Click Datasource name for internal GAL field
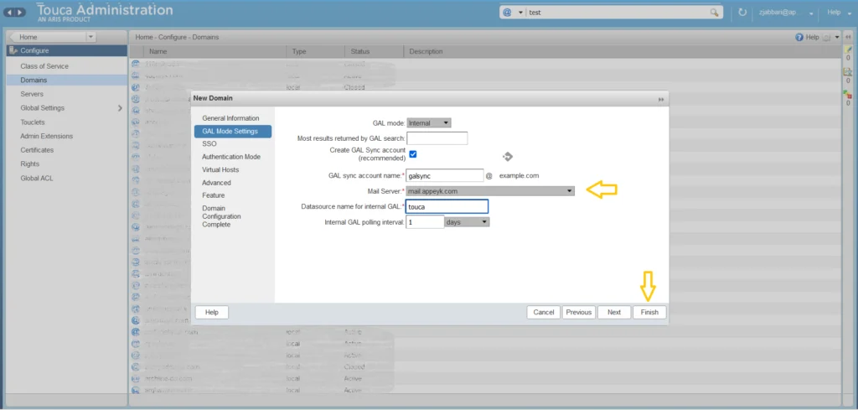 click(447, 206)
